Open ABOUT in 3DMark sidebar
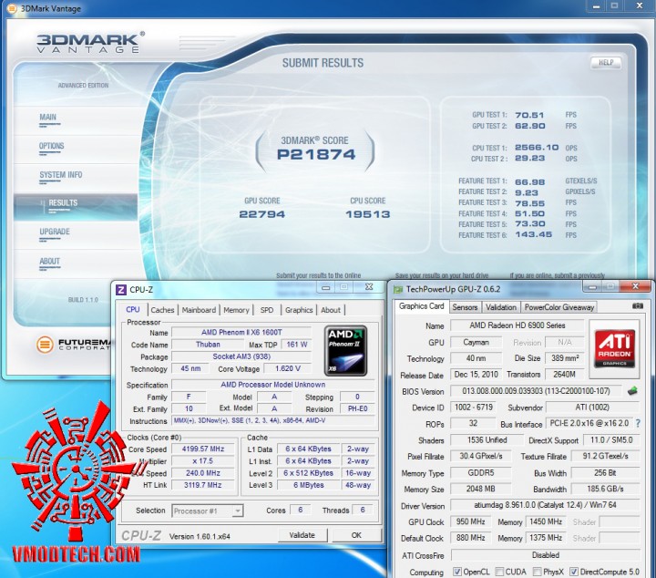This screenshot has height=578, width=656. [x=76, y=263]
